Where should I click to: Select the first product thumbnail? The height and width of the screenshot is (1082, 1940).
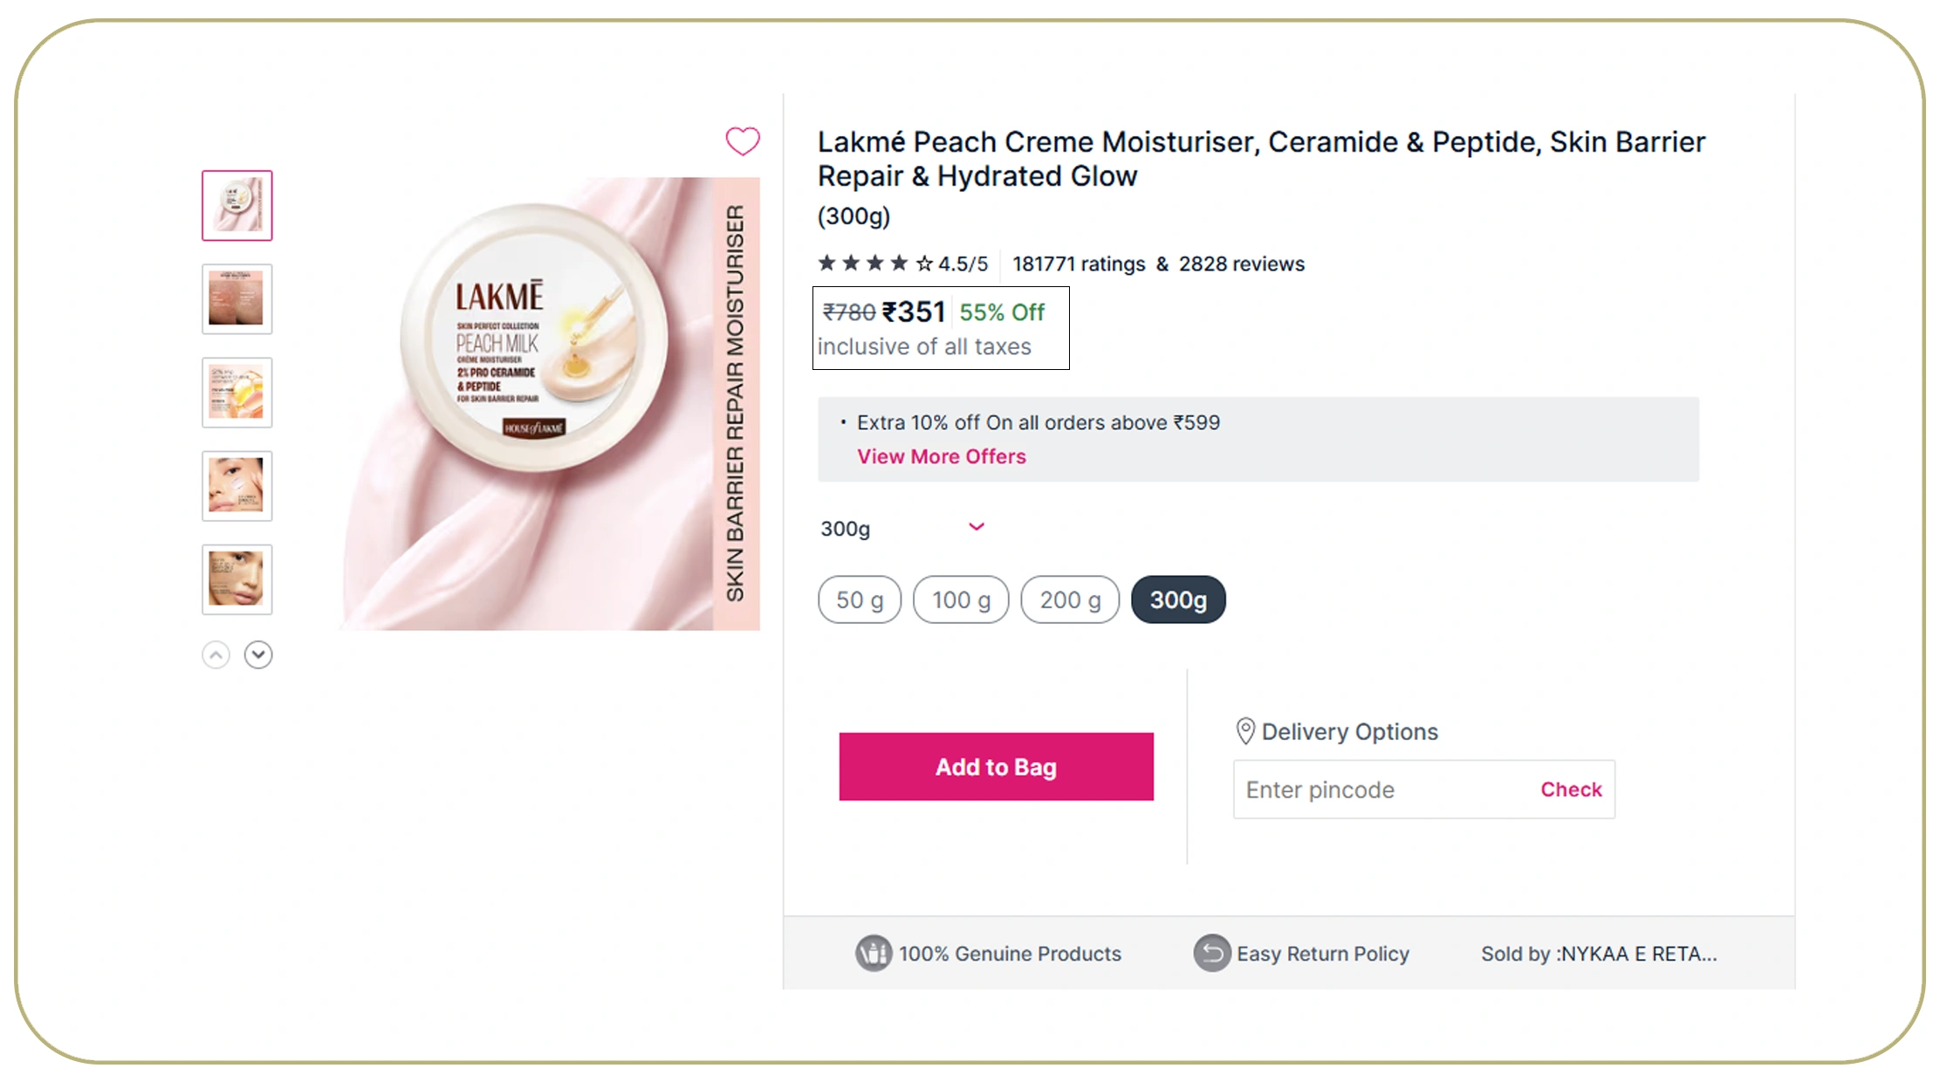pos(237,205)
